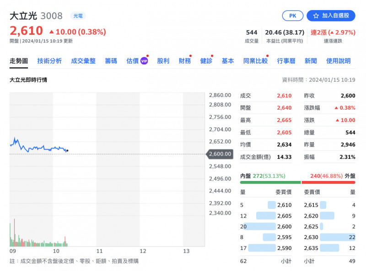Click the green 內盤 portion of ratio bar
The height and width of the screenshot is (271, 366).
tap(270, 182)
